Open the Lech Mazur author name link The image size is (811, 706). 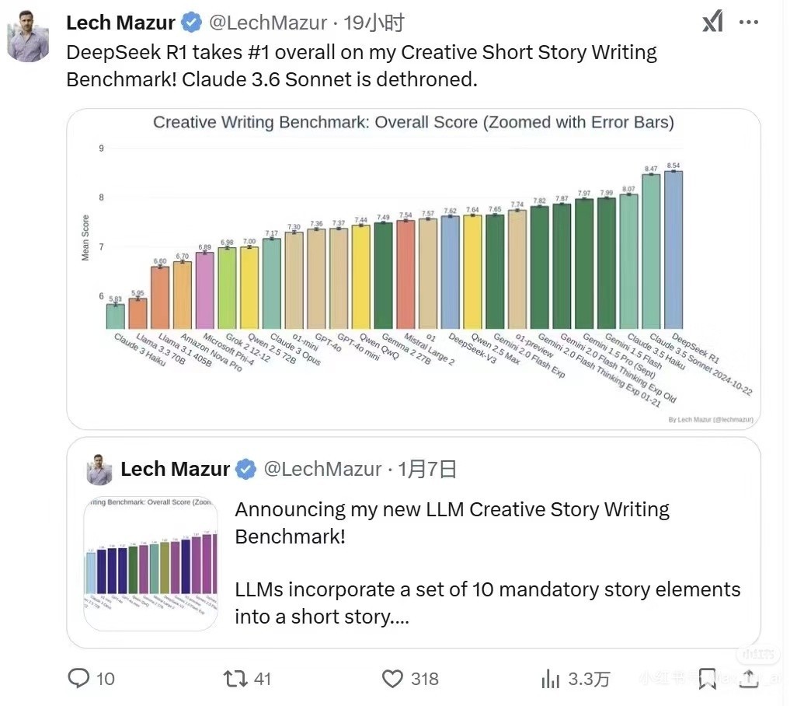tap(121, 23)
